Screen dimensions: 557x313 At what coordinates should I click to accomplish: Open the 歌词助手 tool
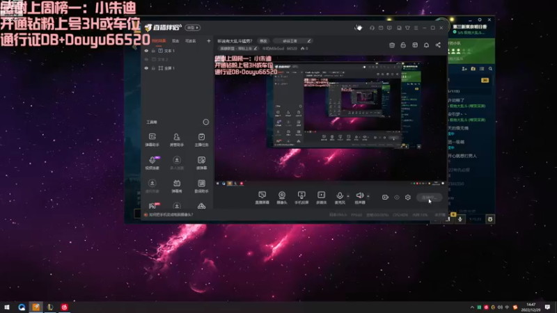click(x=201, y=186)
